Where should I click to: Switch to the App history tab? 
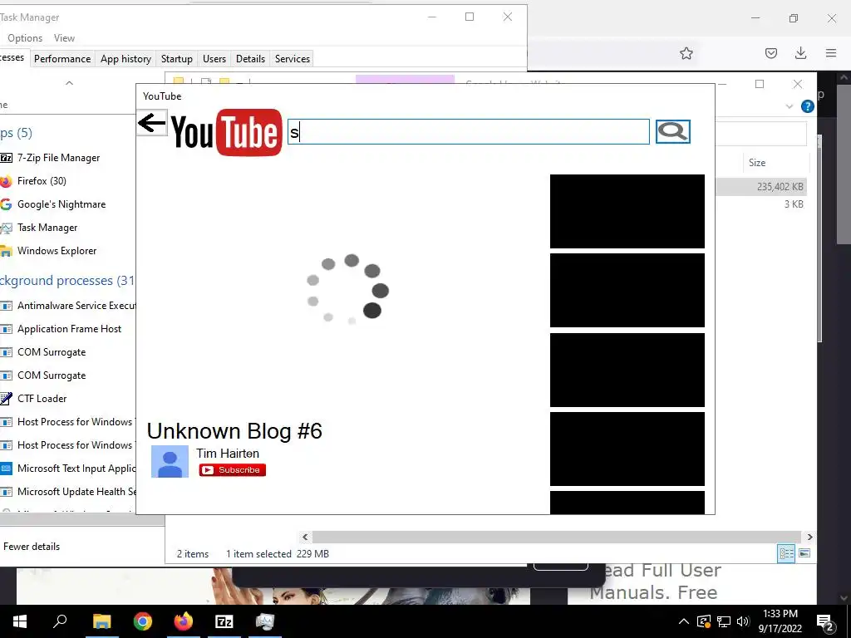[x=126, y=59]
